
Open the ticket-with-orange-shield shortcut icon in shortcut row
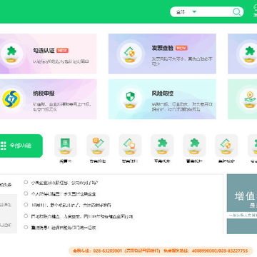pyautogui.click(x=226, y=146)
